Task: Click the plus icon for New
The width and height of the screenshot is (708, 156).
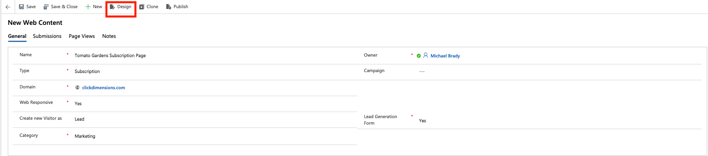Action: pos(88,7)
